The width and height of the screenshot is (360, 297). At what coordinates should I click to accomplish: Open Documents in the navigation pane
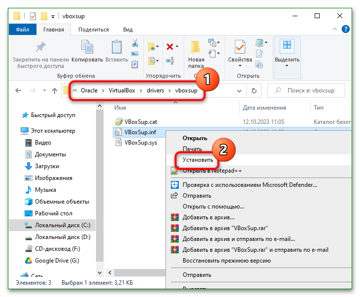click(45, 154)
